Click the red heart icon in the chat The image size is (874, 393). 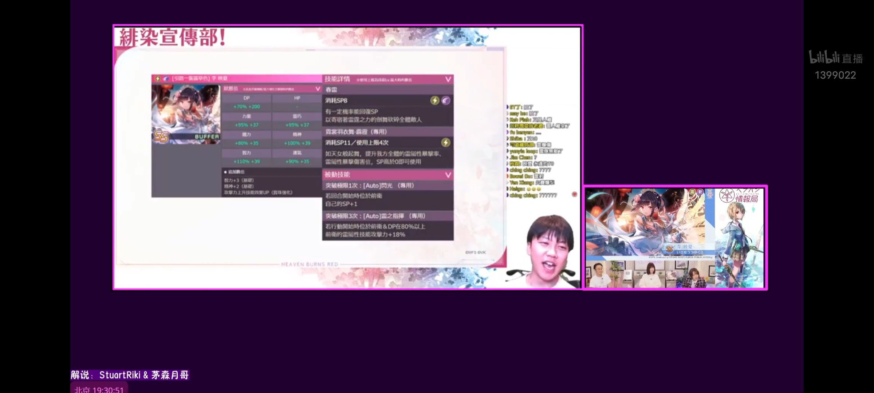(x=575, y=194)
